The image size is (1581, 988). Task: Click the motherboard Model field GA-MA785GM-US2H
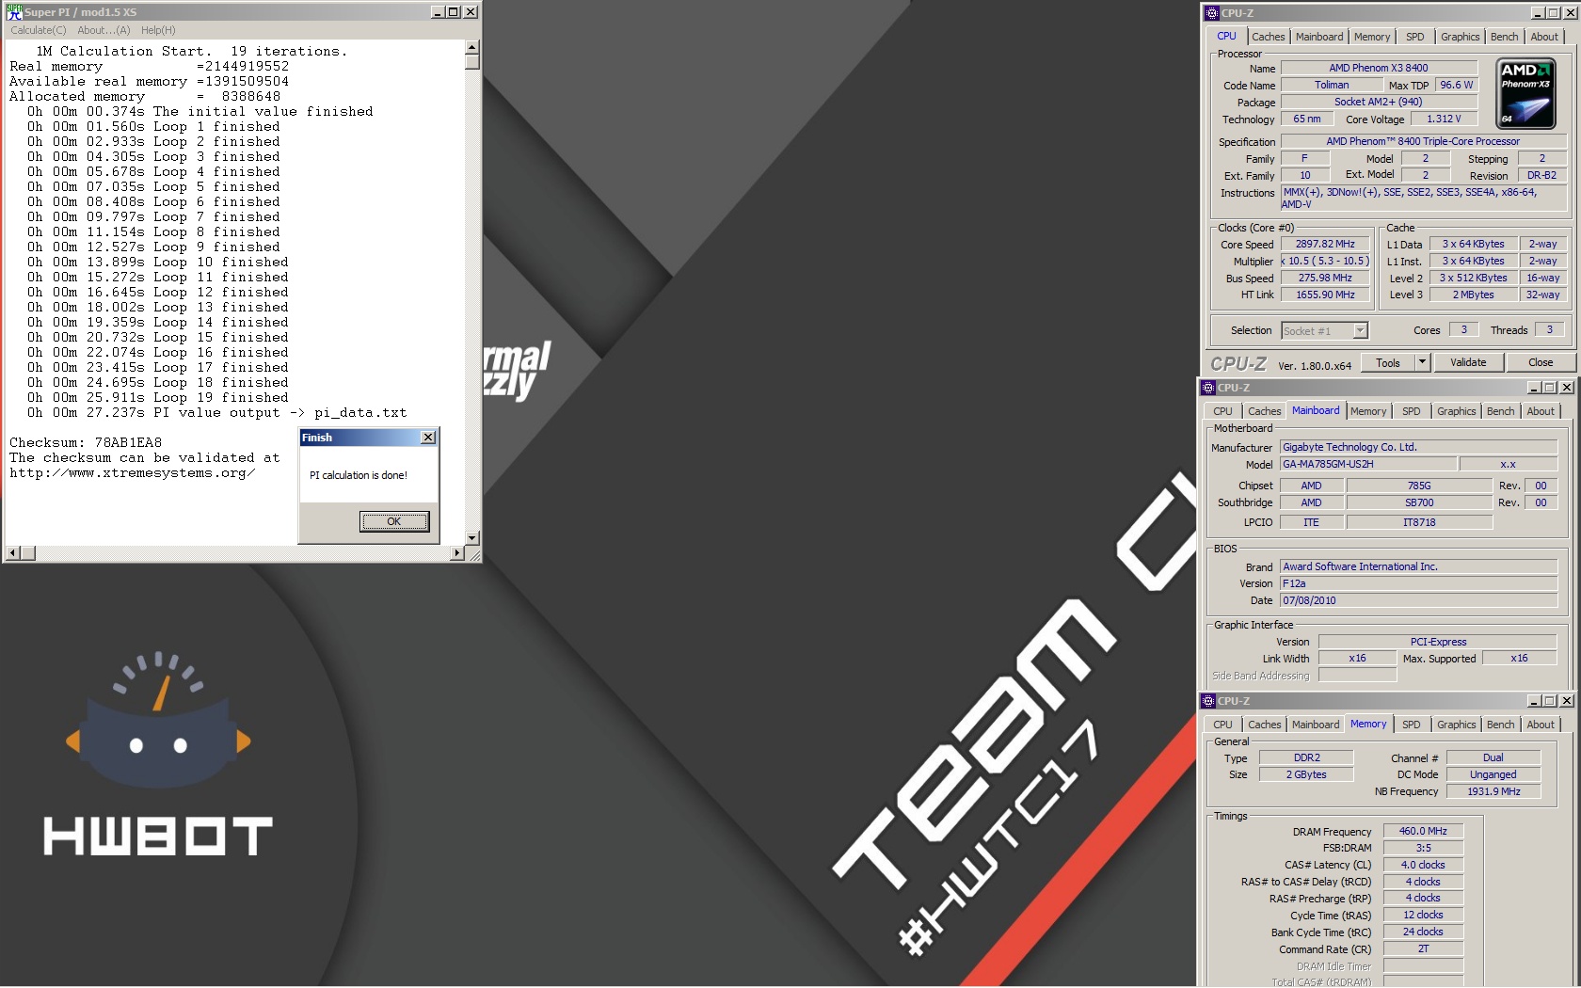click(1367, 464)
